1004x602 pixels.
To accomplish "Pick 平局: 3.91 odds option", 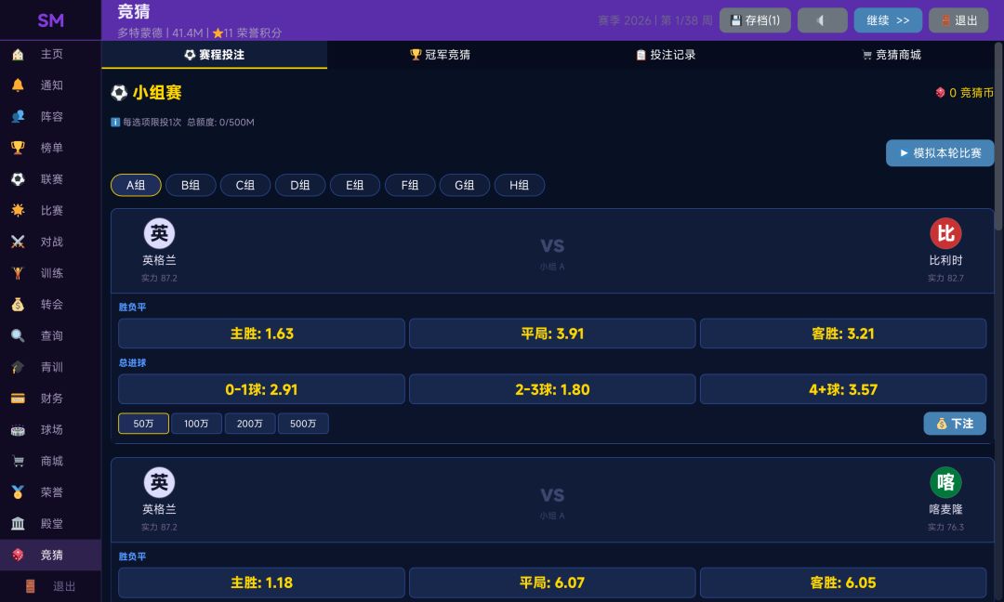I will [552, 334].
